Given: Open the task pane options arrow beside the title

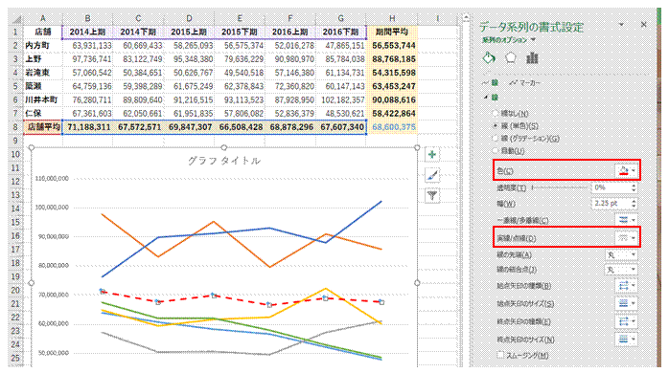Looking at the screenshot, I should 621,25.
